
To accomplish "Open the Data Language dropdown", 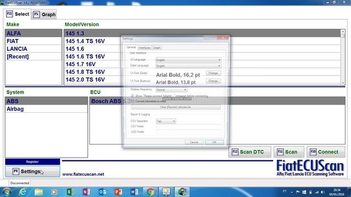I will (x=188, y=66).
